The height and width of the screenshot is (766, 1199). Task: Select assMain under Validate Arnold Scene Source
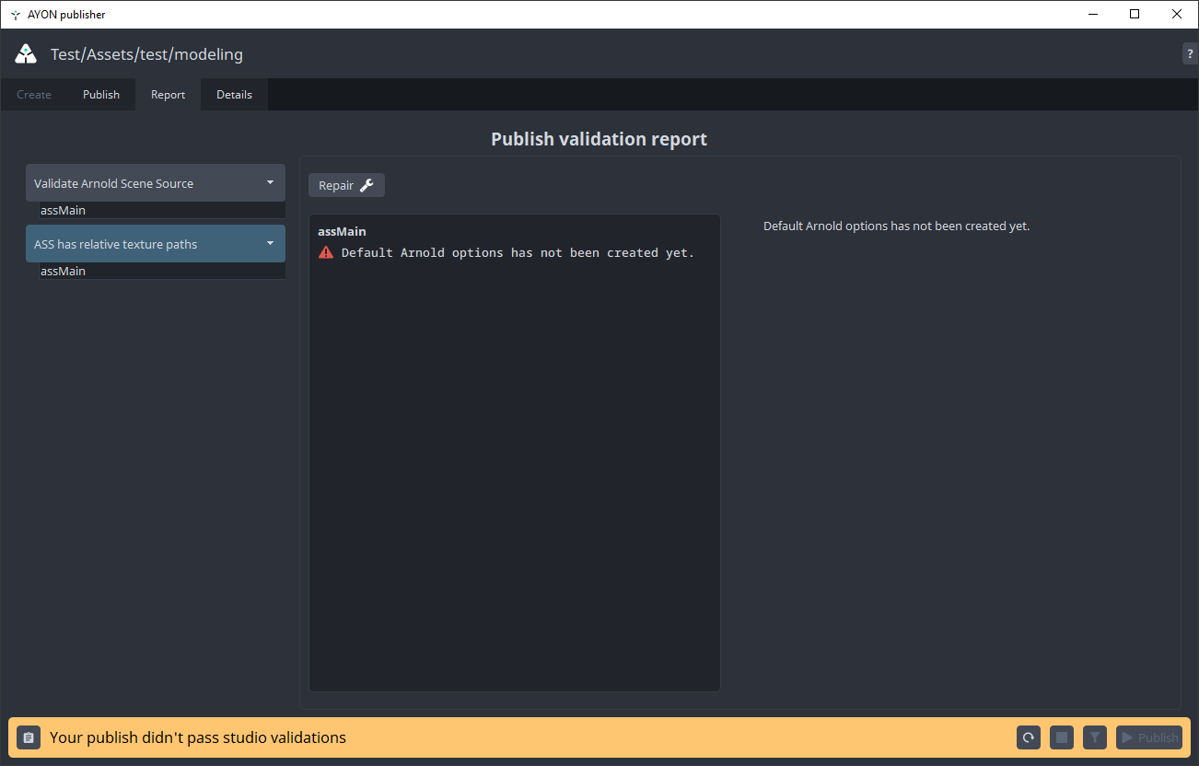tap(162, 211)
